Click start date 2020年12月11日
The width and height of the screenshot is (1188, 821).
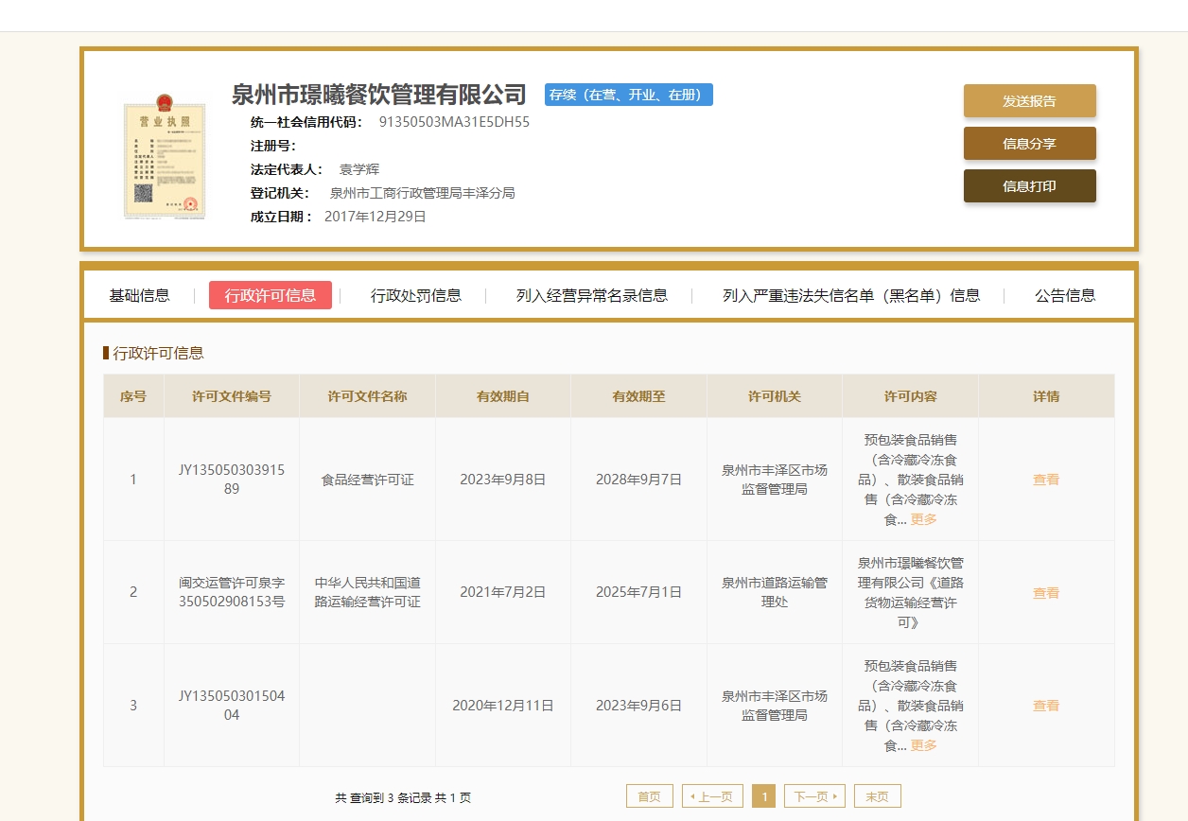coord(503,706)
